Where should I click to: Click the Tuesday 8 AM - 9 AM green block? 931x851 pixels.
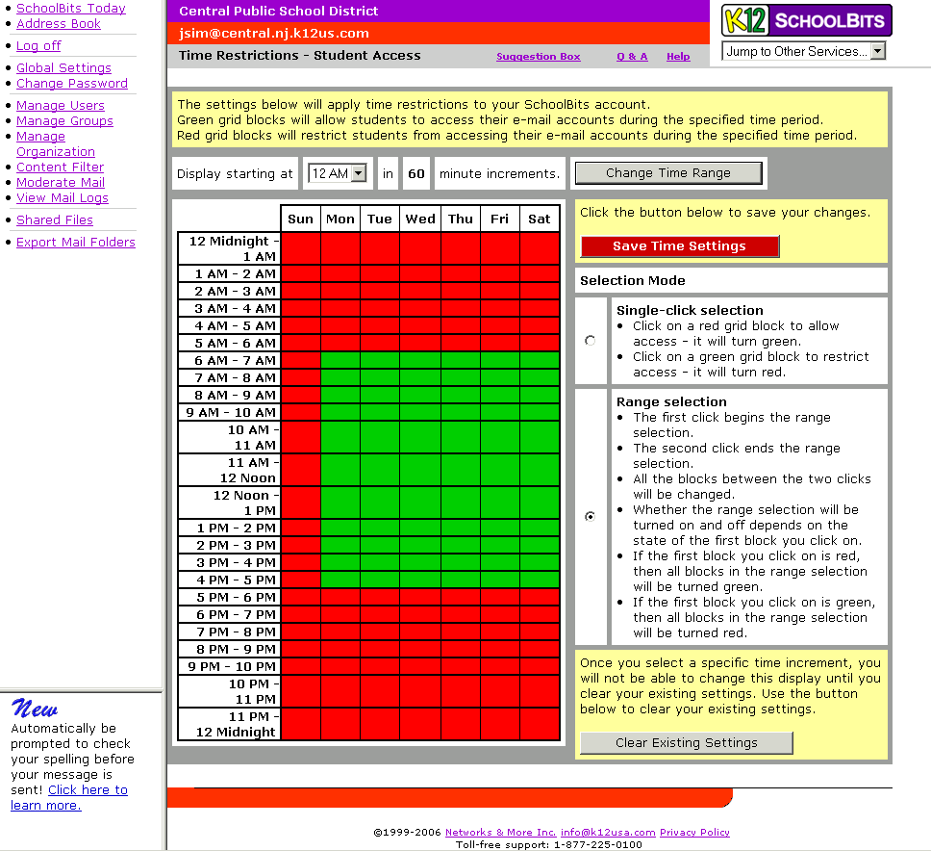[x=379, y=395]
